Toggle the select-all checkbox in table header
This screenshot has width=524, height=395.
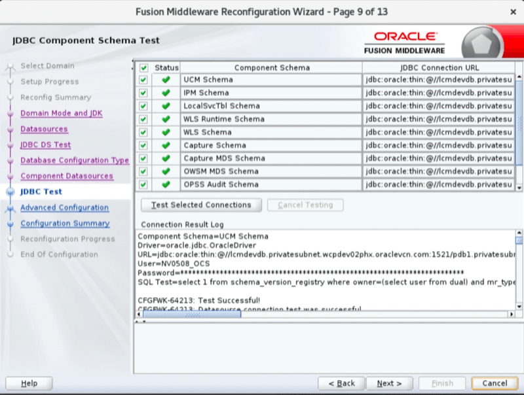click(143, 68)
